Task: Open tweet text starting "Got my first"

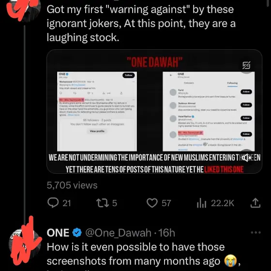Action: tap(141, 23)
